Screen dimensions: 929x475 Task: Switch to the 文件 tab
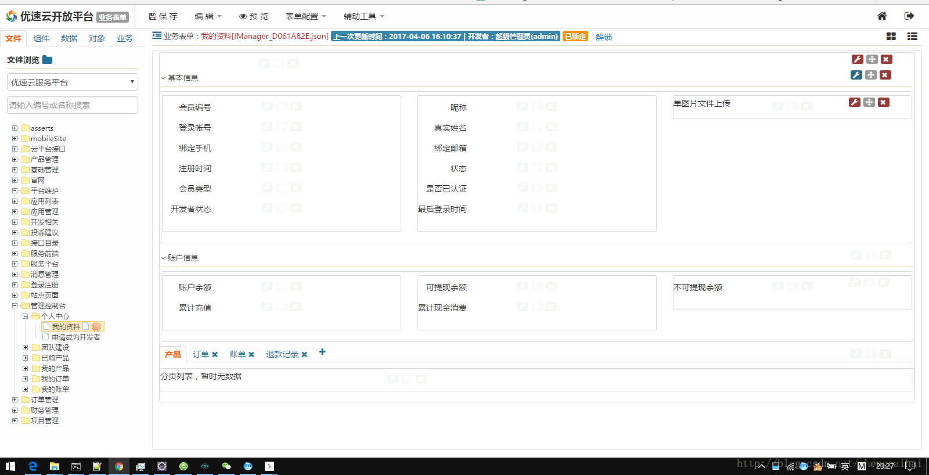[x=13, y=38]
